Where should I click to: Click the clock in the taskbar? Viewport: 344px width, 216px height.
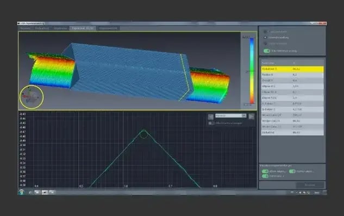[317, 193]
